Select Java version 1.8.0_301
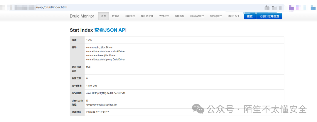Image resolution: width=317 pixels, height=122 pixels. (92, 86)
